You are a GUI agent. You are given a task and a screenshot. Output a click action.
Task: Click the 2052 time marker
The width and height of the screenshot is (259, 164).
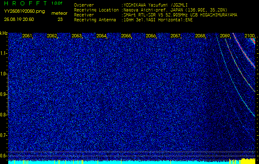click(x=52, y=36)
